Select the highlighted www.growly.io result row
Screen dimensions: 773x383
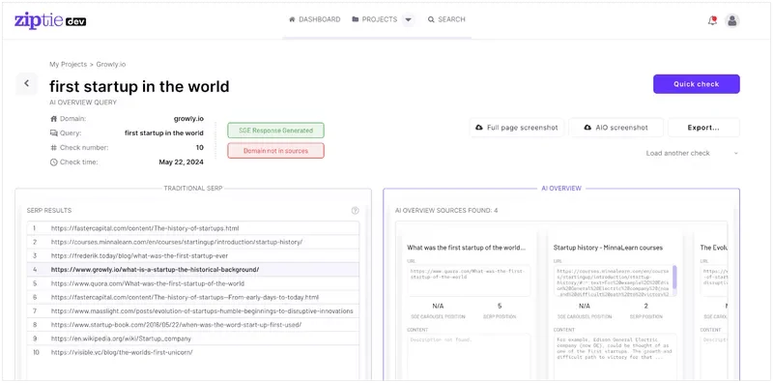(x=193, y=270)
